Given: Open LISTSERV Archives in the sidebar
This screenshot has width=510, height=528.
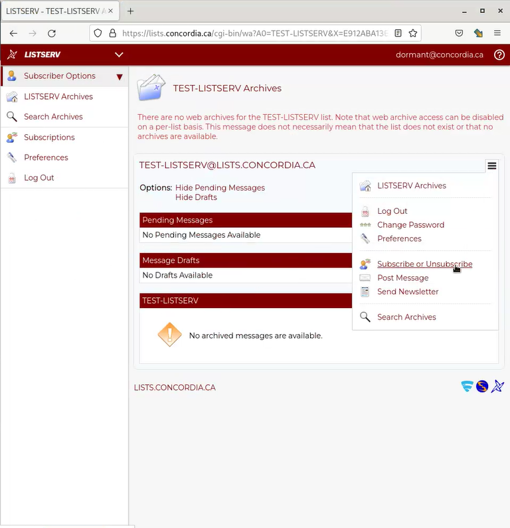Looking at the screenshot, I should (x=58, y=97).
